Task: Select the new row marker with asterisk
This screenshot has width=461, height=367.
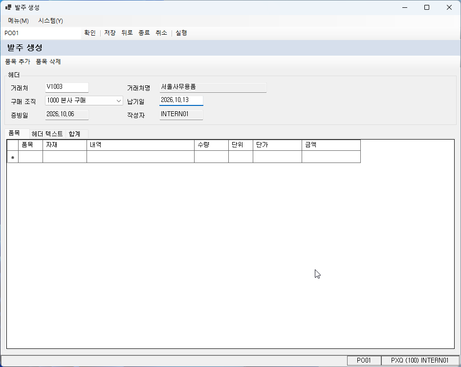Action: point(13,157)
